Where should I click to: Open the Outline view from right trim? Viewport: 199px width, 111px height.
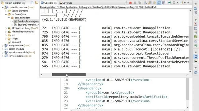click(x=196, y=8)
